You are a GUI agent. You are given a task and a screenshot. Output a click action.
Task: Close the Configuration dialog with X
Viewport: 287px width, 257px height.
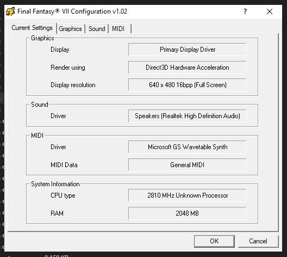point(270,11)
